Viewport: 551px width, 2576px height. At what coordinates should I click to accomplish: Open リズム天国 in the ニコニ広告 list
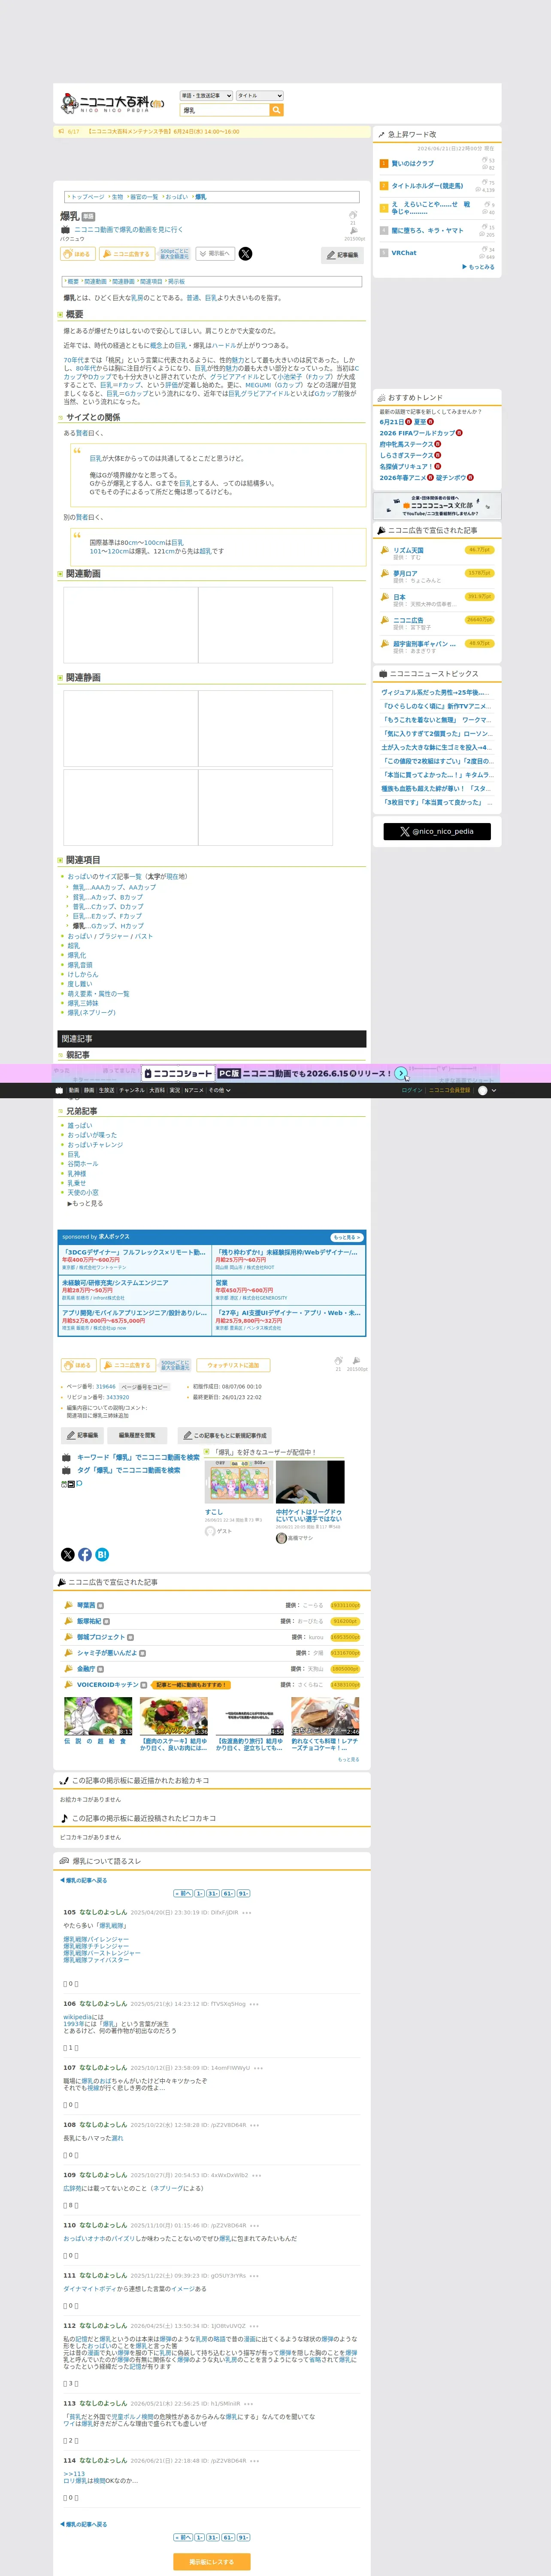[408, 550]
